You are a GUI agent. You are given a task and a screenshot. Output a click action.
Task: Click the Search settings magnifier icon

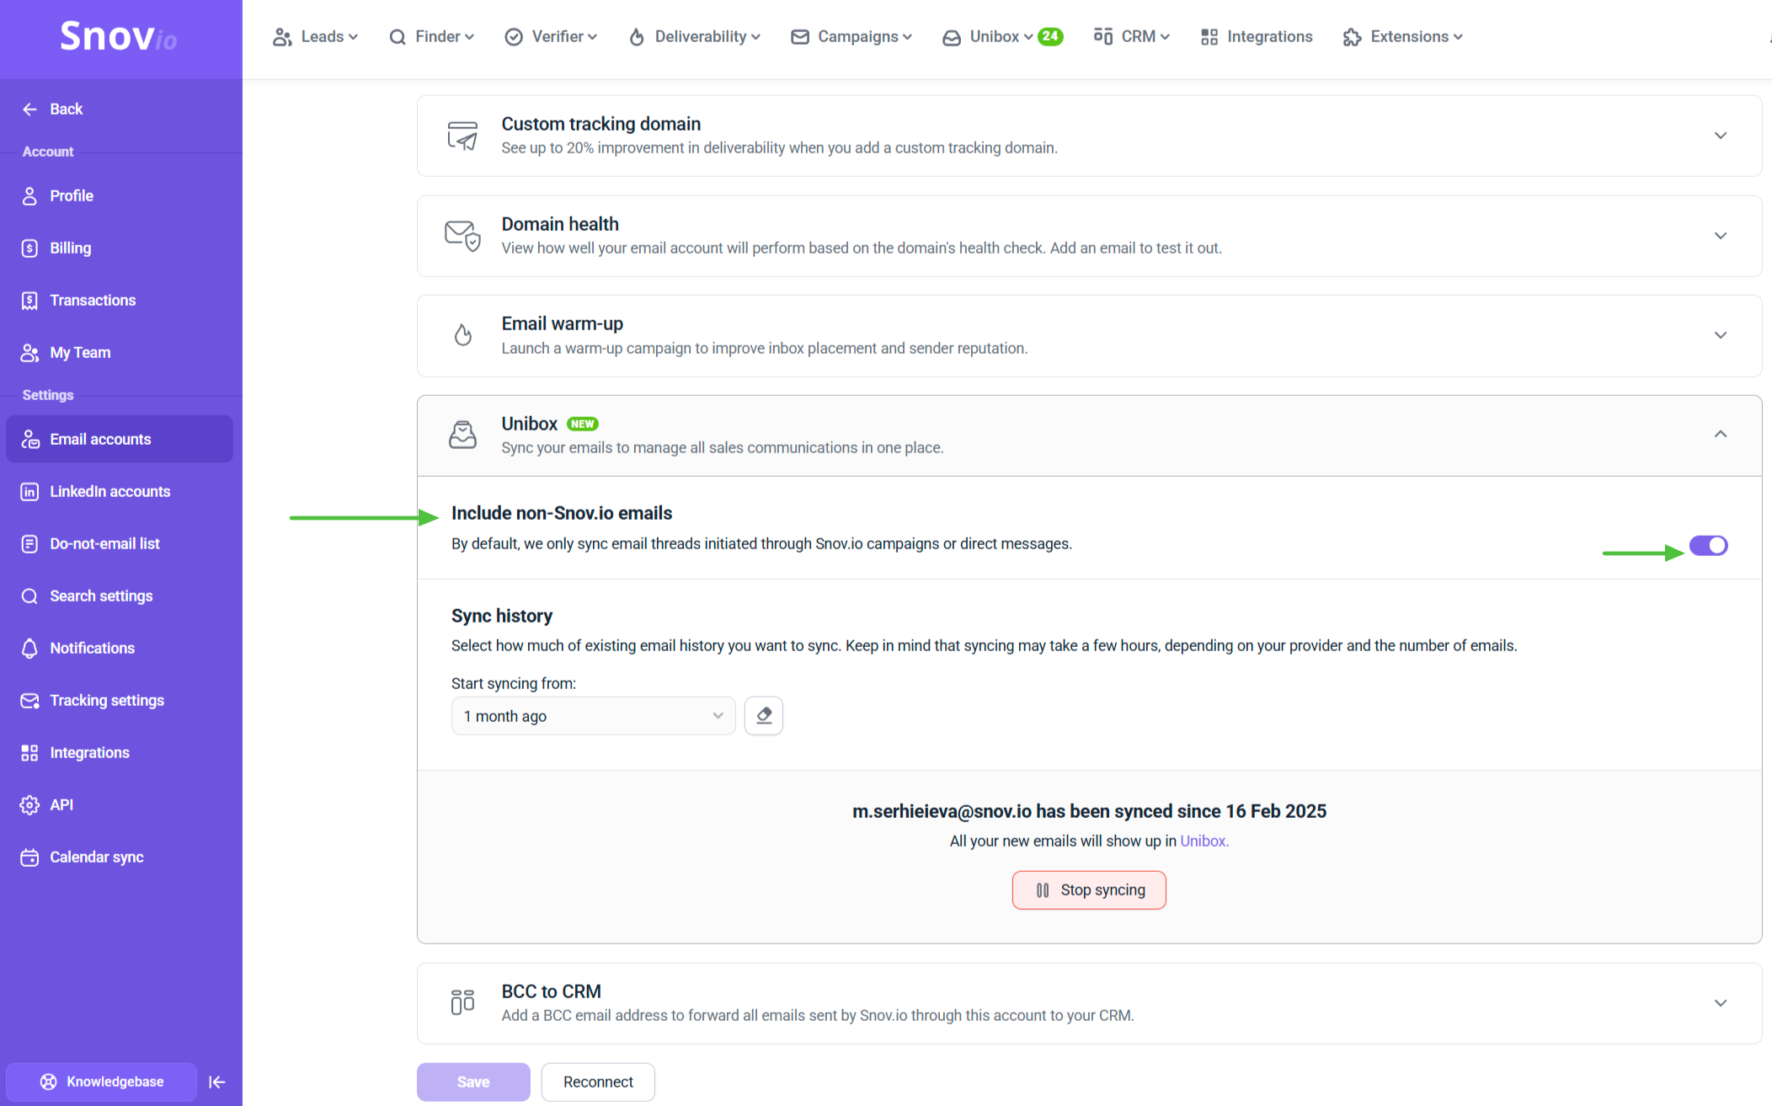pyautogui.click(x=29, y=596)
